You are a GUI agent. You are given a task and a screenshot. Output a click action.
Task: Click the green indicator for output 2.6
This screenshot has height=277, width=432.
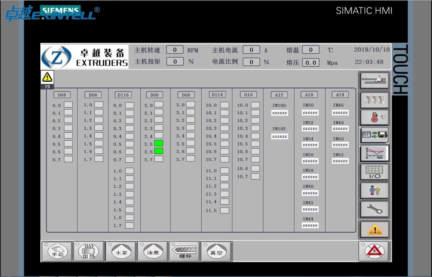pos(159,151)
